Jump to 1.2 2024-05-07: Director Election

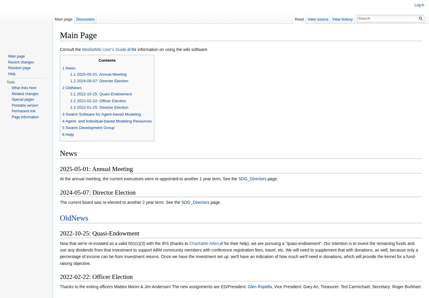click(99, 81)
